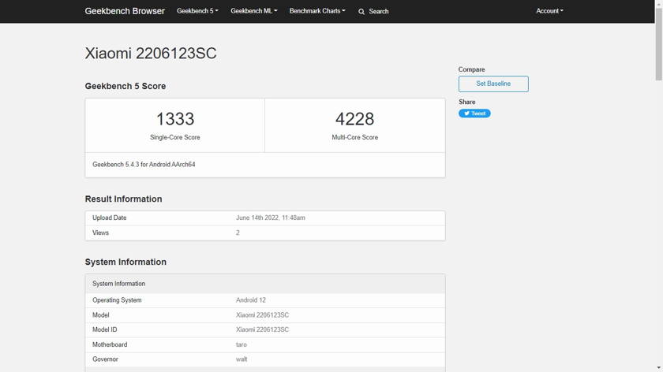
Task: Click the Xiaomi 2206123SC page title
Action: pos(151,54)
